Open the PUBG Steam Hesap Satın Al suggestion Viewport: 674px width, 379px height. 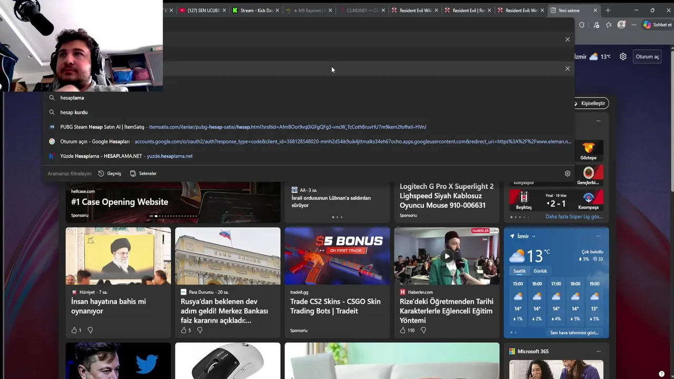click(308, 127)
